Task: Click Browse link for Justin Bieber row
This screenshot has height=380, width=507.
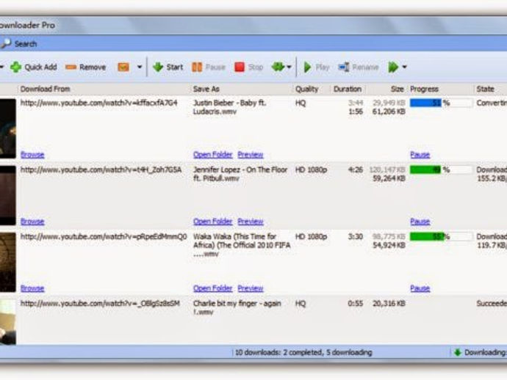Action: tap(32, 155)
